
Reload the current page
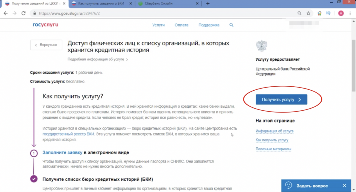click(23, 13)
